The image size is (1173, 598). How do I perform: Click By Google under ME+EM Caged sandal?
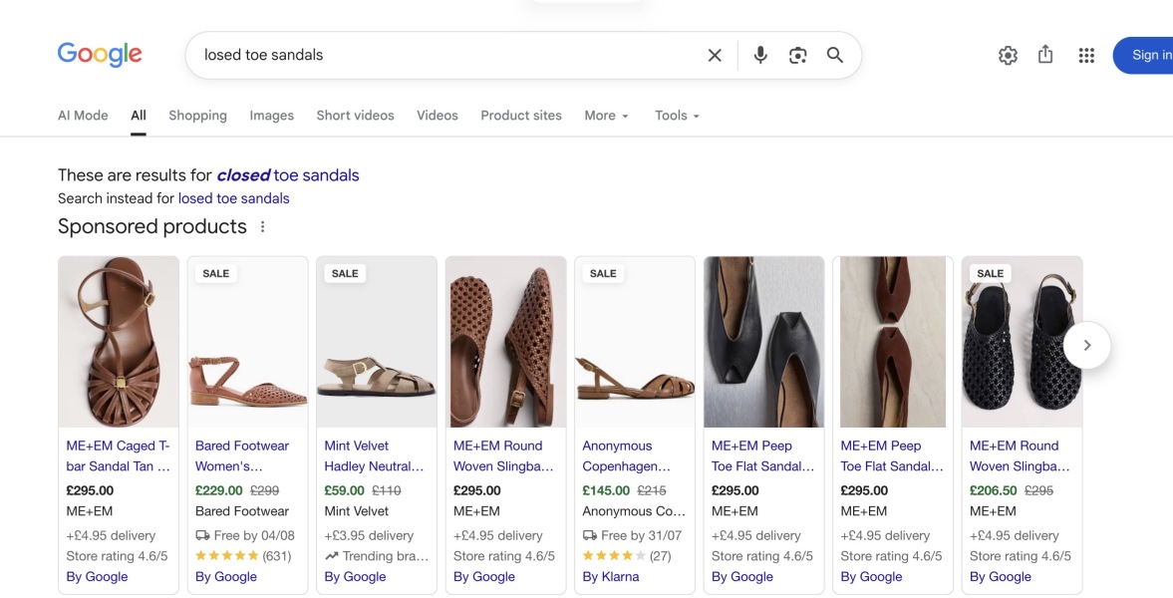coord(97,577)
